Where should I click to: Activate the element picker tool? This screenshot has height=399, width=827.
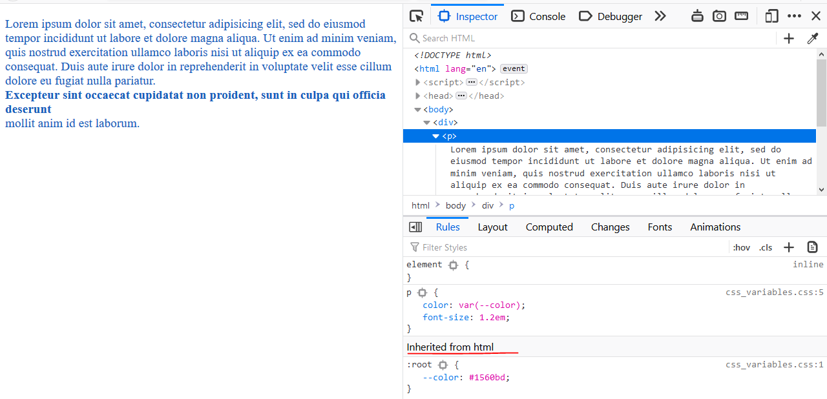point(416,15)
